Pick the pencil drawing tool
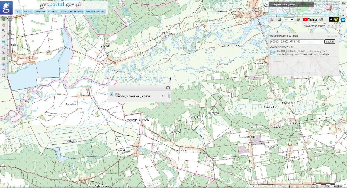This screenshot has width=347, height=188. pyautogui.click(x=4, y=36)
